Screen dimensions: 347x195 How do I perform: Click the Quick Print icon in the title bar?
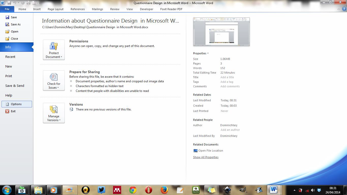pyautogui.click(x=29, y=3)
